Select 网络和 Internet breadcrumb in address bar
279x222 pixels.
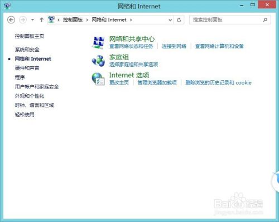tap(109, 19)
